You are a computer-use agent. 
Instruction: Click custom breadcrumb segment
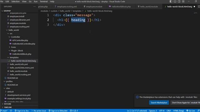tap(54, 11)
